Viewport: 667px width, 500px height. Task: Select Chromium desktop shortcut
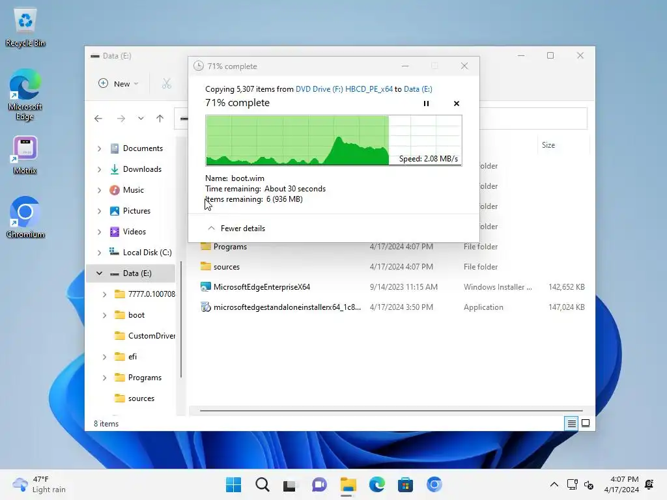coord(25,217)
